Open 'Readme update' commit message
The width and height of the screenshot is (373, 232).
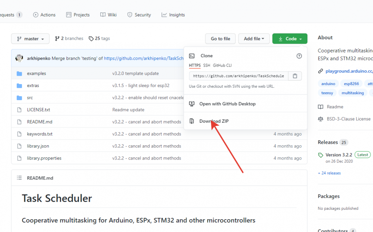pyautogui.click(x=128, y=110)
